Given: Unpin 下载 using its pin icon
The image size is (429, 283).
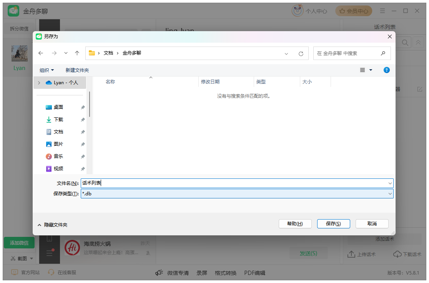Looking at the screenshot, I should 83,120.
